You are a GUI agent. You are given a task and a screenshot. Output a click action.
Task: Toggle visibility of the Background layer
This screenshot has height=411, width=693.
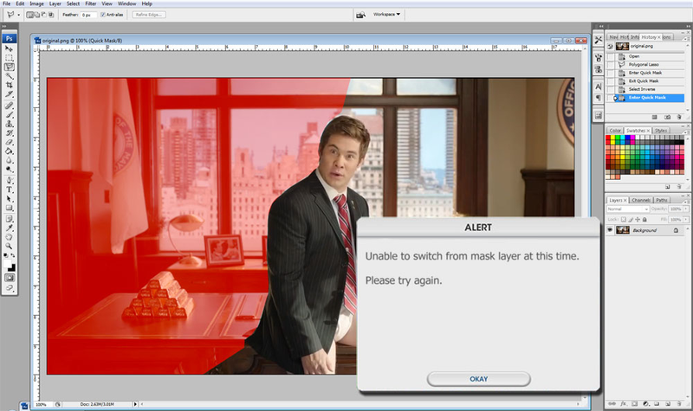(x=610, y=230)
